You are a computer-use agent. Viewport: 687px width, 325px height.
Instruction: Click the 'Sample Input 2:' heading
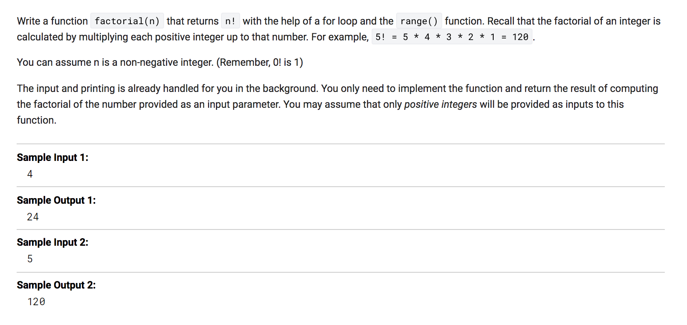pos(52,242)
